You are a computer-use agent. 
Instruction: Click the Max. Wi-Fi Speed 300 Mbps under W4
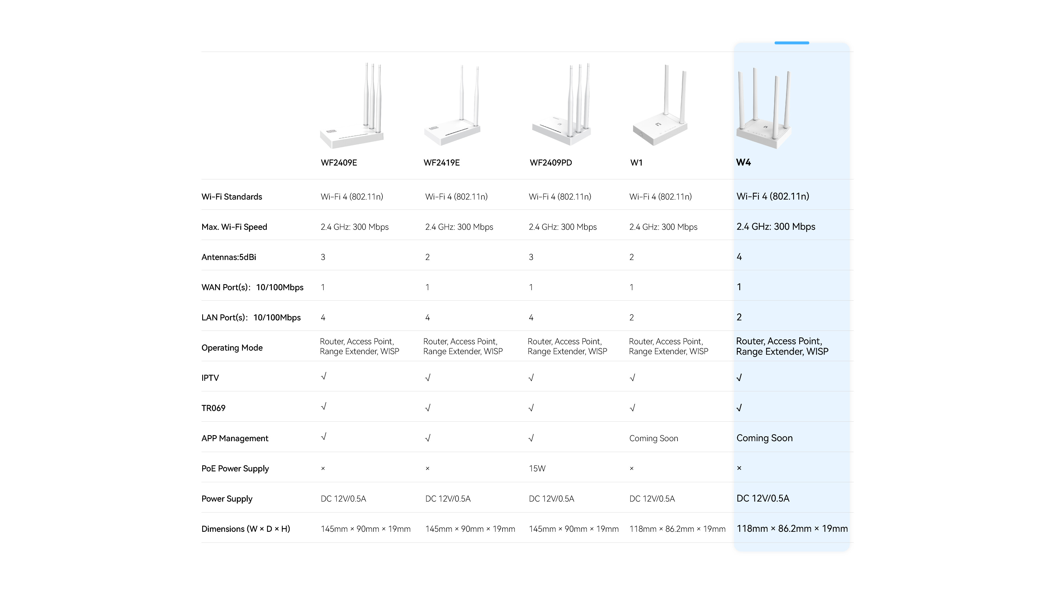tap(775, 226)
